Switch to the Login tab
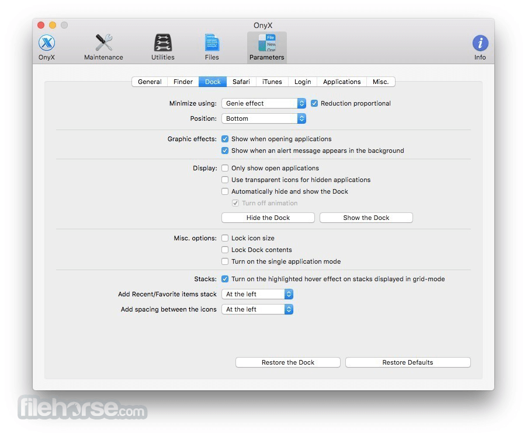This screenshot has height=437, width=527. point(303,82)
